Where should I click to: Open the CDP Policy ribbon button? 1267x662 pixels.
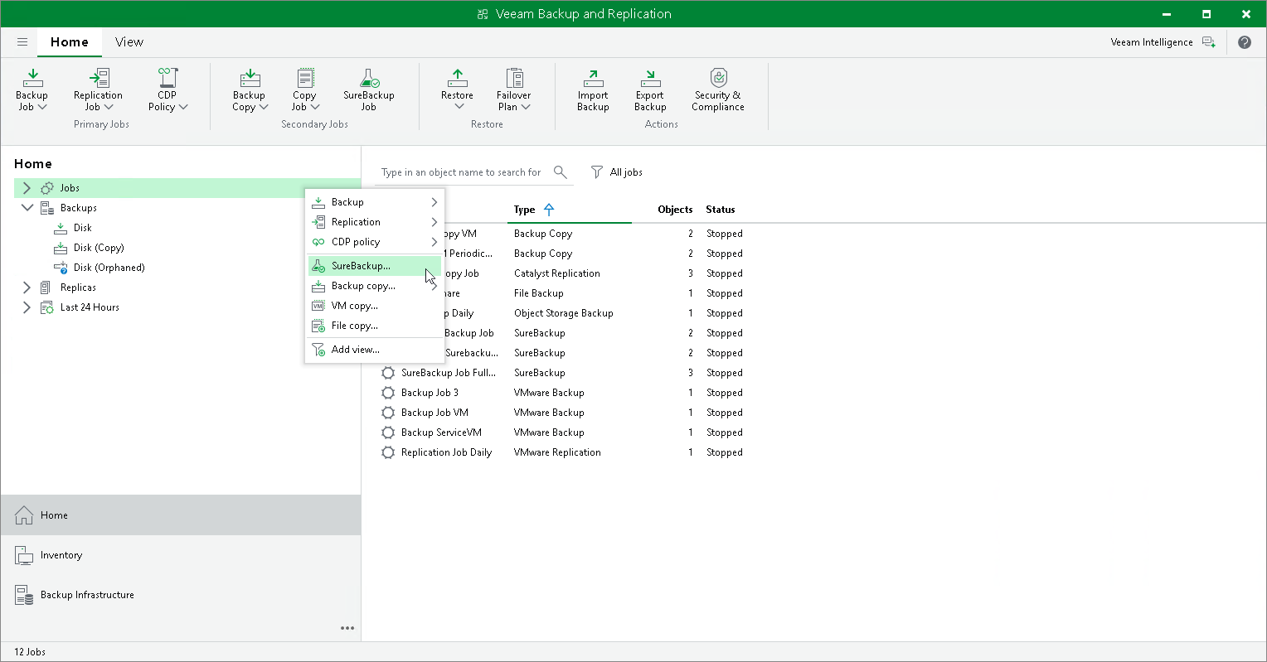(x=167, y=89)
